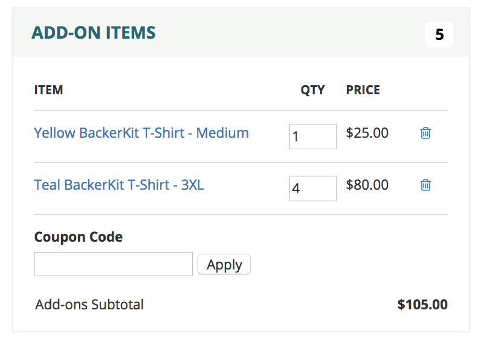
Task: Delete the Yellow BackerKit T-Shirt with trash icon
Action: (425, 133)
